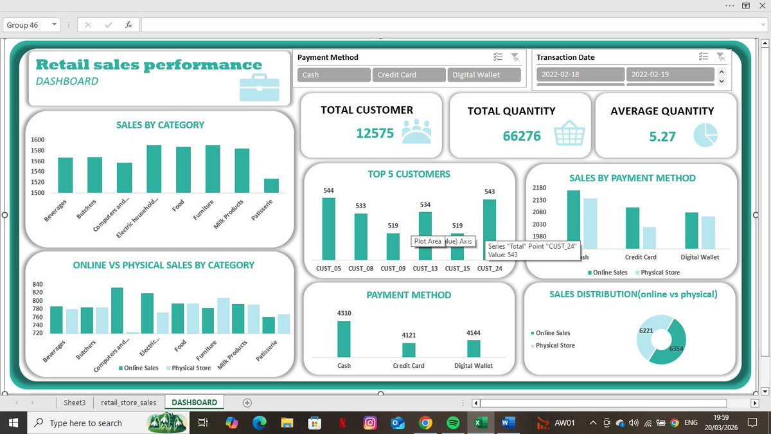Screen dimensions: 771x434
Task: Click the insert function fx icon
Action: coord(128,25)
